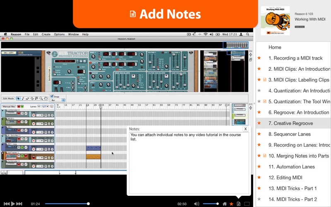Open notes icon in the player bar
This screenshot has width=331, height=207.
coord(239,204)
